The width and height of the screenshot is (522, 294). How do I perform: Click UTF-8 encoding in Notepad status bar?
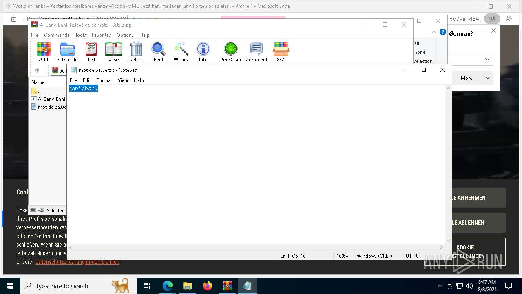tap(412, 256)
